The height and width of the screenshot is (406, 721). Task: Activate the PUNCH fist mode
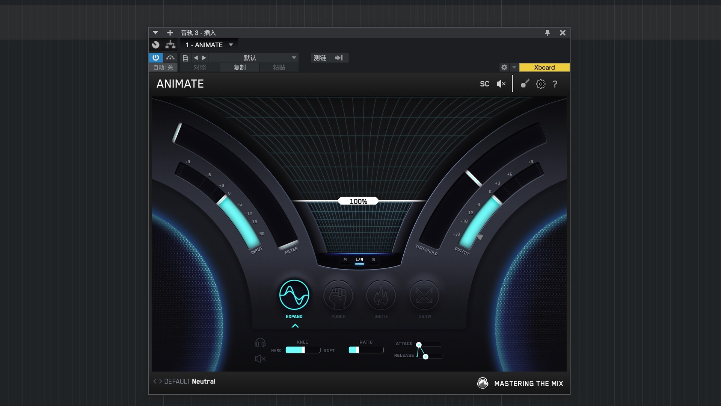(x=338, y=295)
